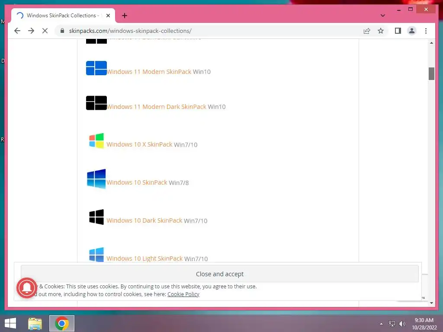Open File Explorer from taskbar
The height and width of the screenshot is (332, 443).
tap(35, 323)
